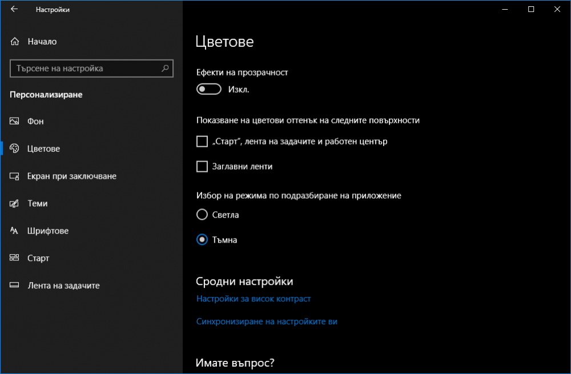Click the Шрифтове letters icon
This screenshot has height=374, width=571.
pyautogui.click(x=14, y=231)
